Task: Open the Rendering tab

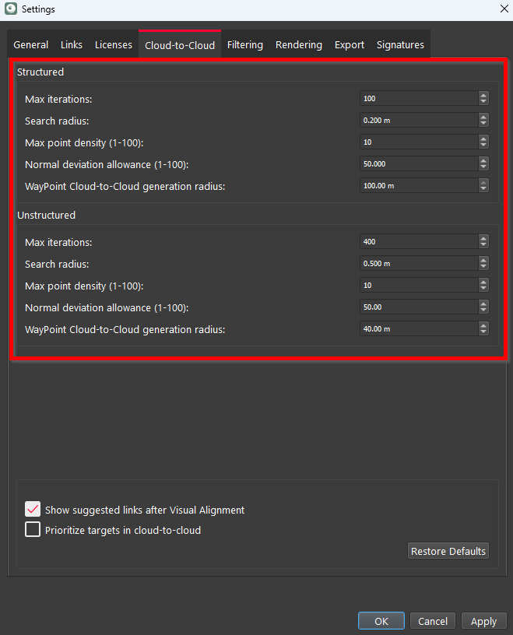Action: [x=299, y=45]
